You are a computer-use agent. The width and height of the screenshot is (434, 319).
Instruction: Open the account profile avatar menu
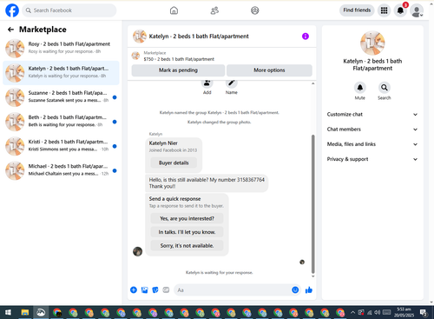(x=417, y=10)
